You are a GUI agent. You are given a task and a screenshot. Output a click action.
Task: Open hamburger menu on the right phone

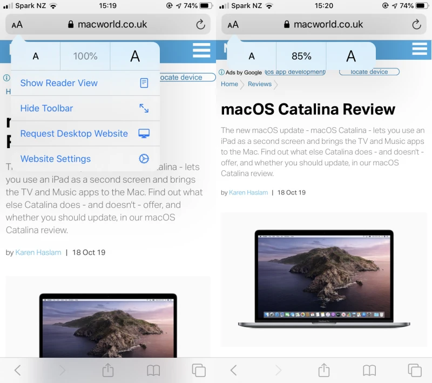point(420,49)
